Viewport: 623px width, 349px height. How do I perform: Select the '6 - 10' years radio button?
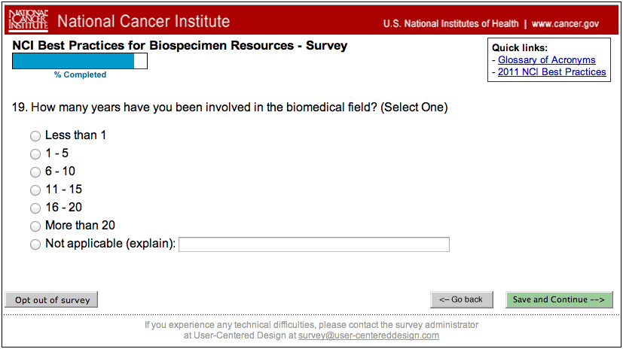tap(35, 172)
